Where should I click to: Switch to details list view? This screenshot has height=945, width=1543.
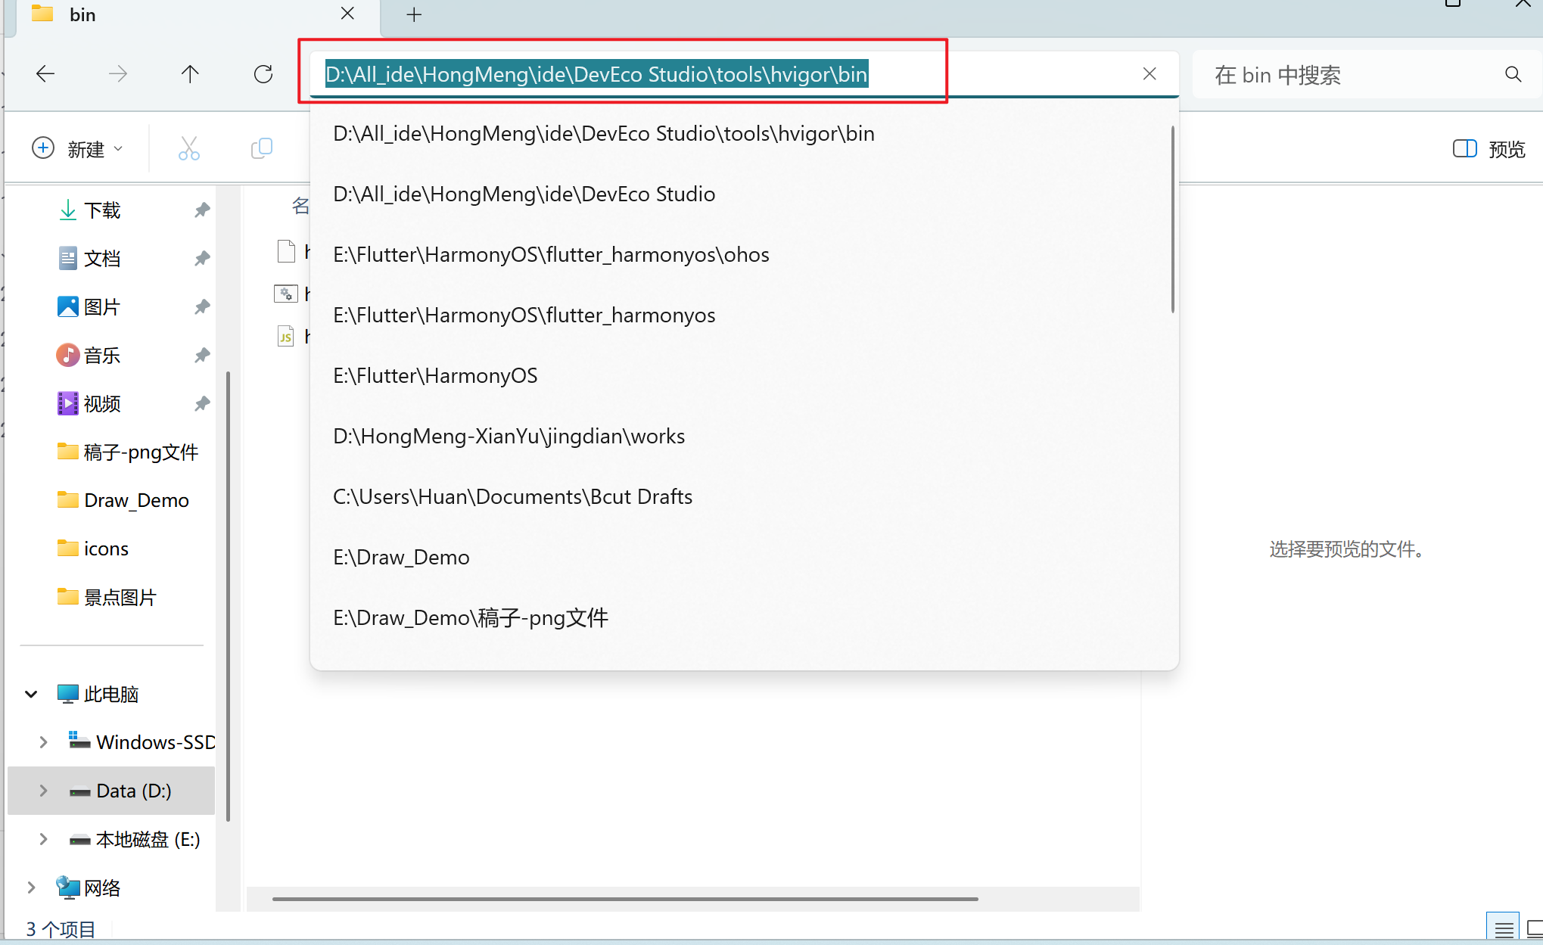[1504, 928]
